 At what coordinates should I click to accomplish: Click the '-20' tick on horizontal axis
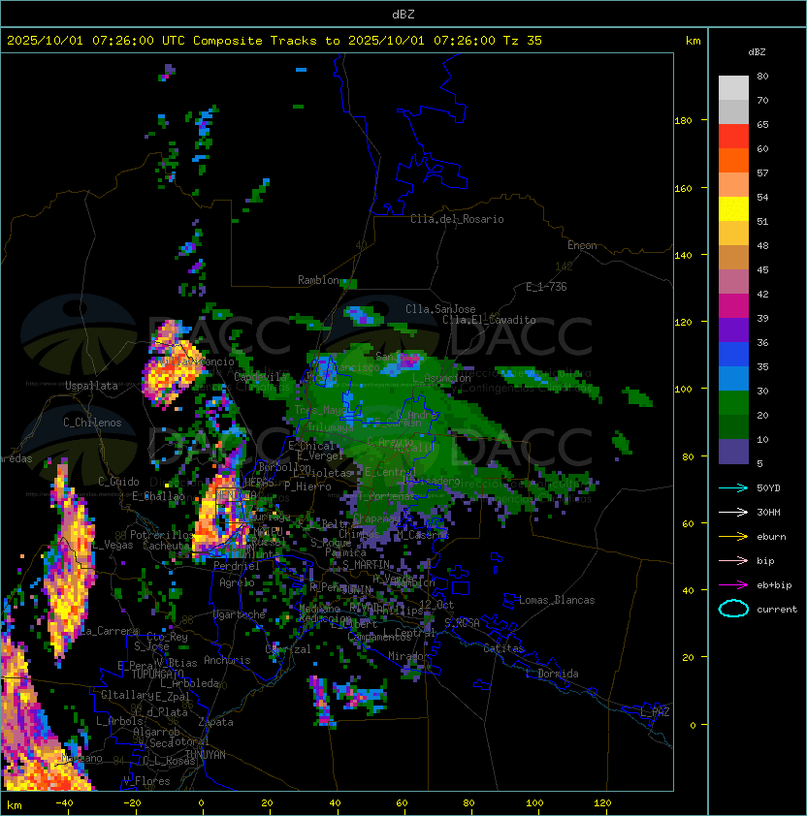click(132, 803)
